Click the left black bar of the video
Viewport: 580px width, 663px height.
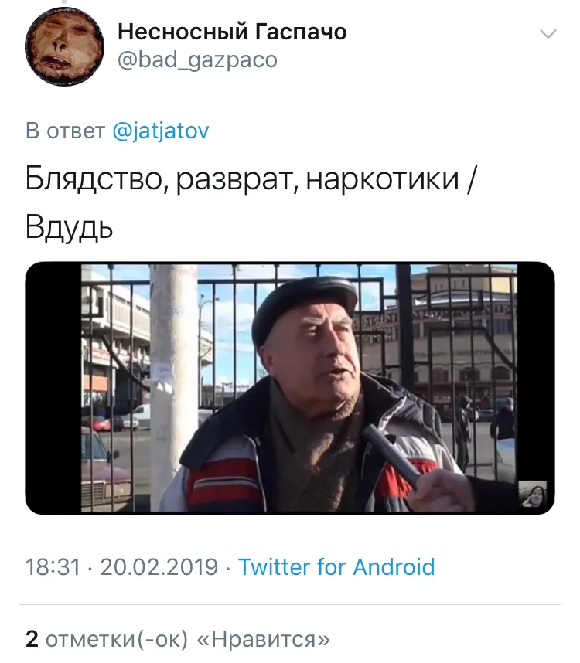(53, 388)
